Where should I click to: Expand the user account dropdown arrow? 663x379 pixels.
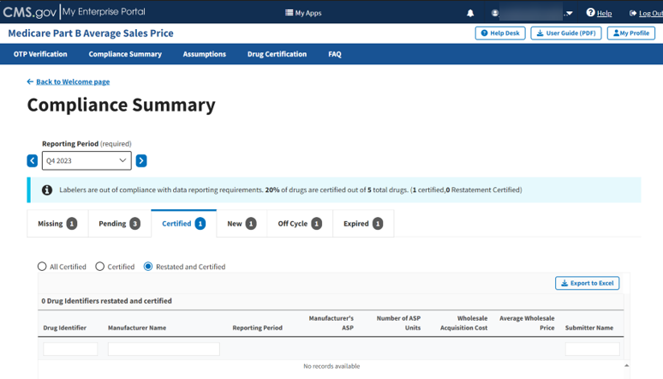[569, 13]
